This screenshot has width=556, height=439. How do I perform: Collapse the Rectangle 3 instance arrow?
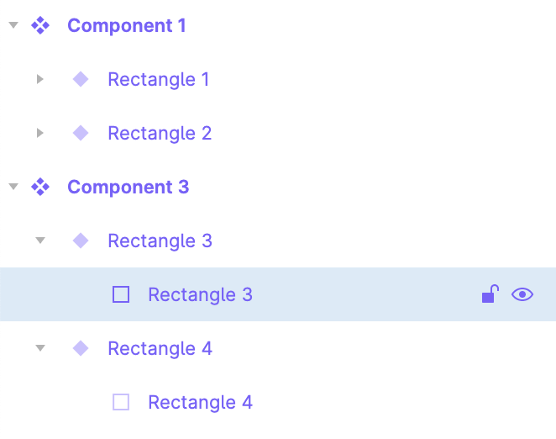click(40, 241)
